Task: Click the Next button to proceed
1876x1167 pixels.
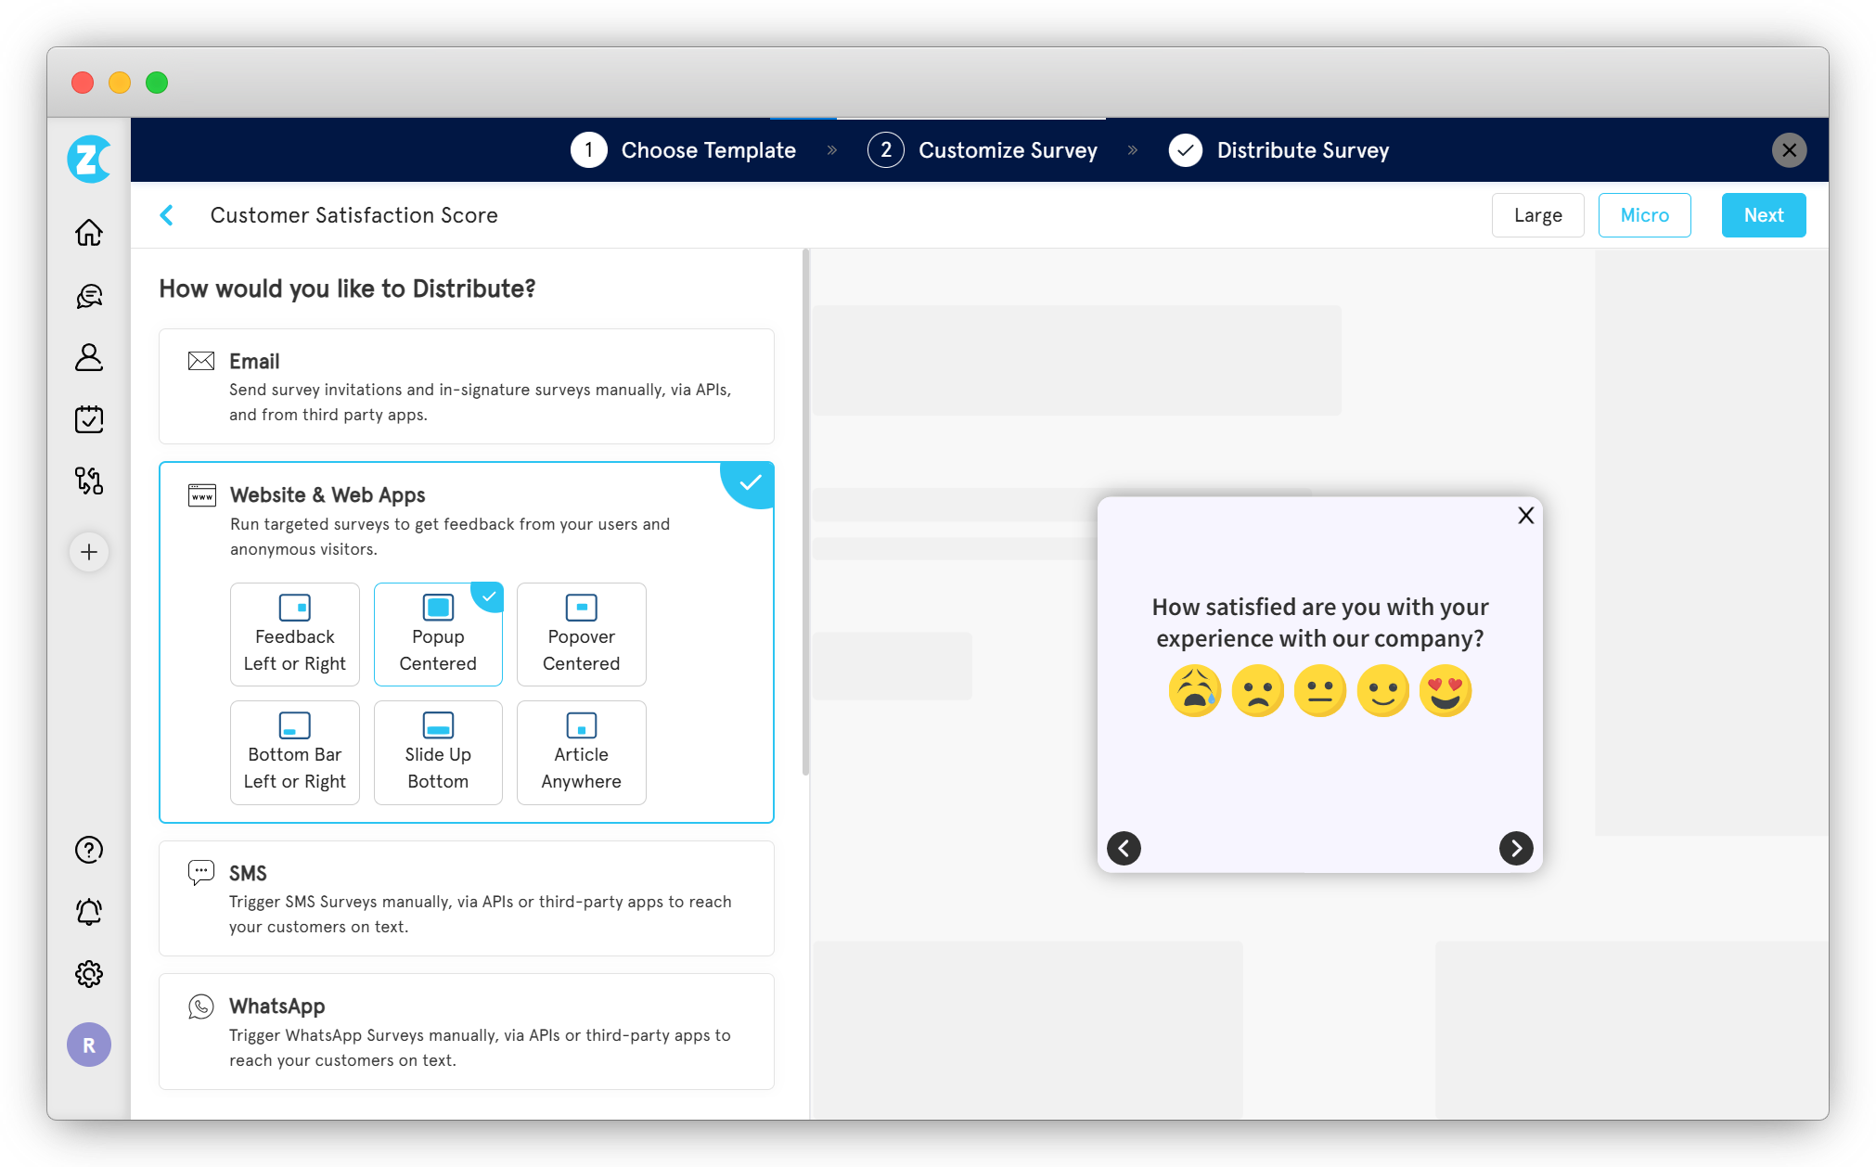Action: point(1763,215)
